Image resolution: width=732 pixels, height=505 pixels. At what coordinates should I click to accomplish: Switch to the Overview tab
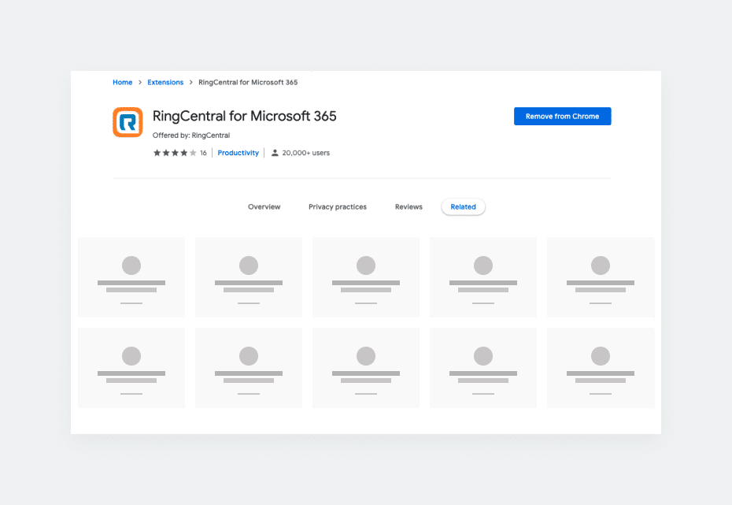tap(264, 207)
